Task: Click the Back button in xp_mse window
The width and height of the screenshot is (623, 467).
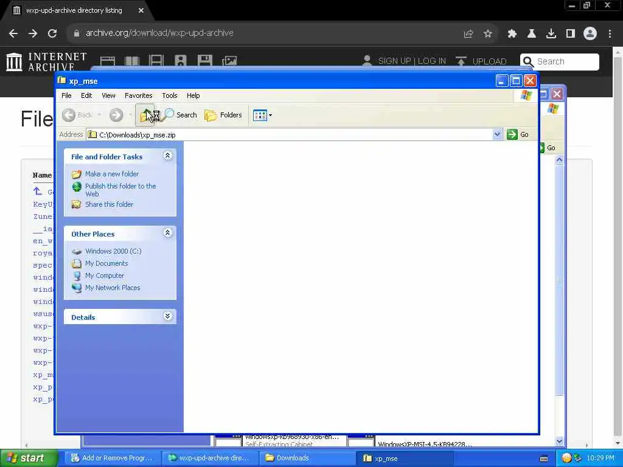Action: tap(78, 115)
